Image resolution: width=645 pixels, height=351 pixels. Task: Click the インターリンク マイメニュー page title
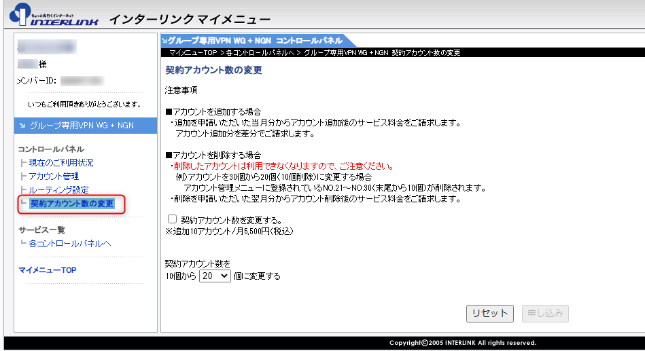(x=190, y=18)
